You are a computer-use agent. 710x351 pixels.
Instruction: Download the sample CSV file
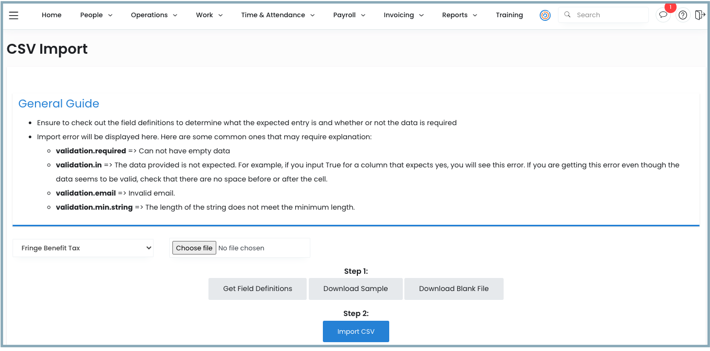[x=355, y=289]
